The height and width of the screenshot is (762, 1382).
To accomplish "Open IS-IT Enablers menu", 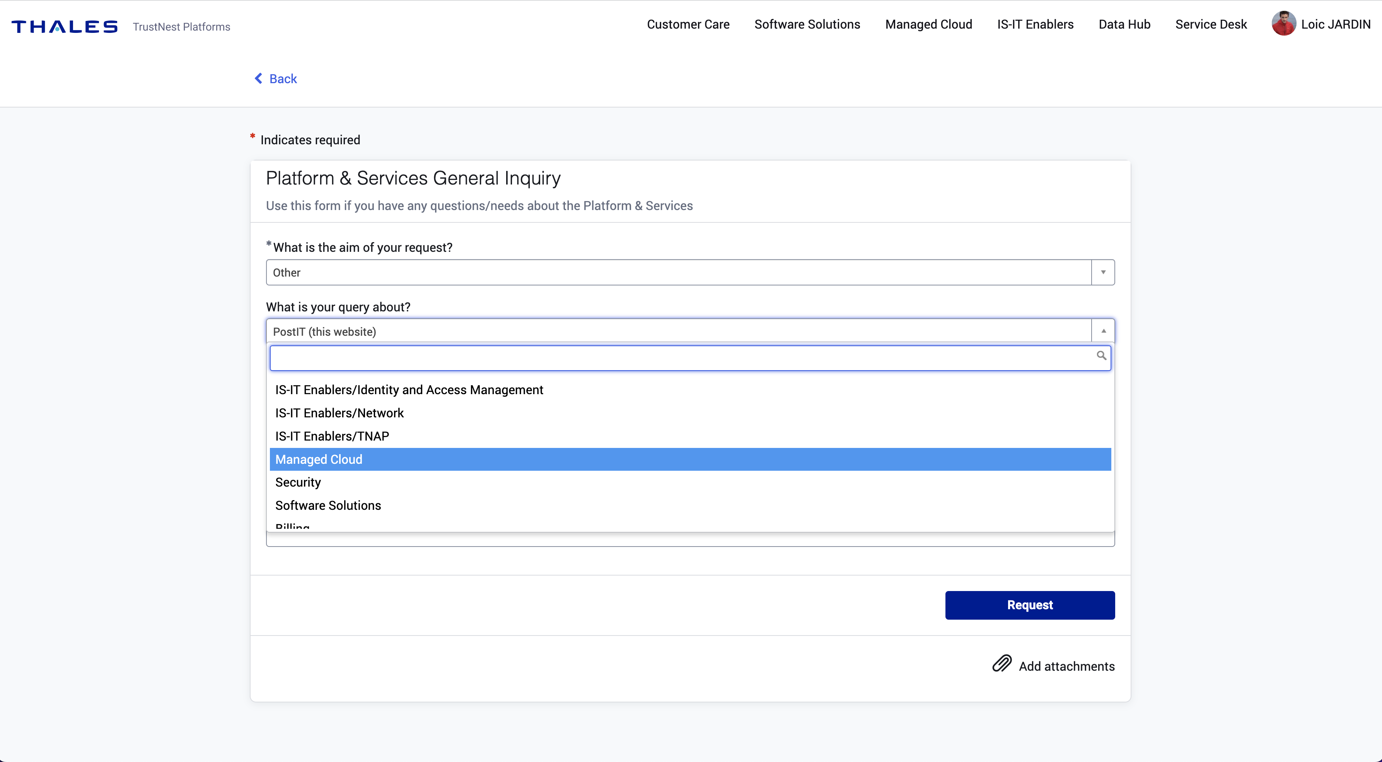I will tap(1035, 25).
